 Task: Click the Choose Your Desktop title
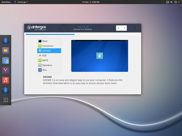(83, 29)
